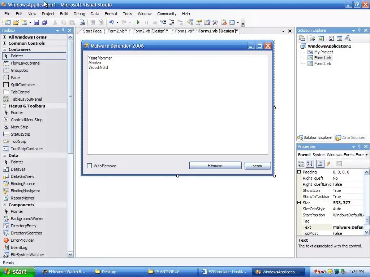Open the Community menu
370x277 pixels.
click(x=167, y=14)
